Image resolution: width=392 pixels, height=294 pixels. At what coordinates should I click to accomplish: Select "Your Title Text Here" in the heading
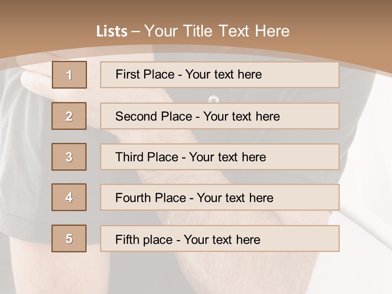point(217,31)
